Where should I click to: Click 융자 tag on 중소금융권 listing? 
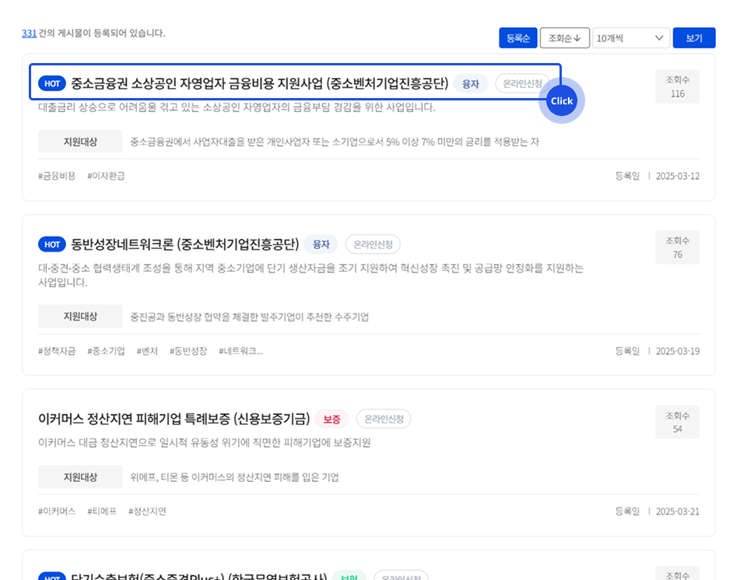[471, 83]
